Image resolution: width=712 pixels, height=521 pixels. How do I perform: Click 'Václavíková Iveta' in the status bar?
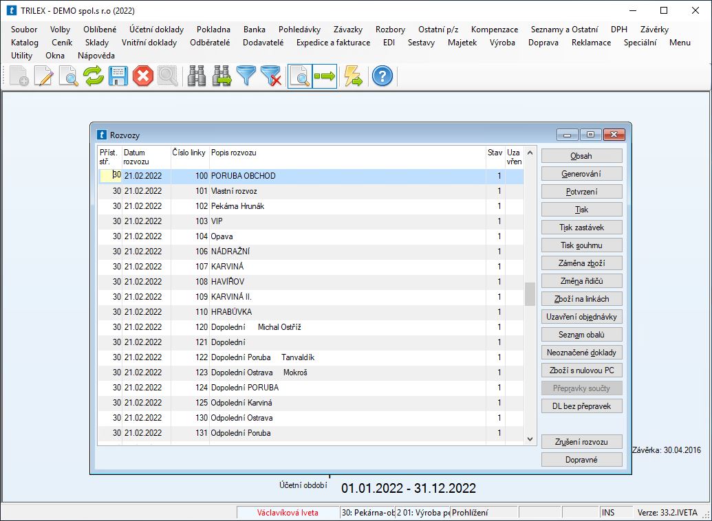click(x=288, y=513)
